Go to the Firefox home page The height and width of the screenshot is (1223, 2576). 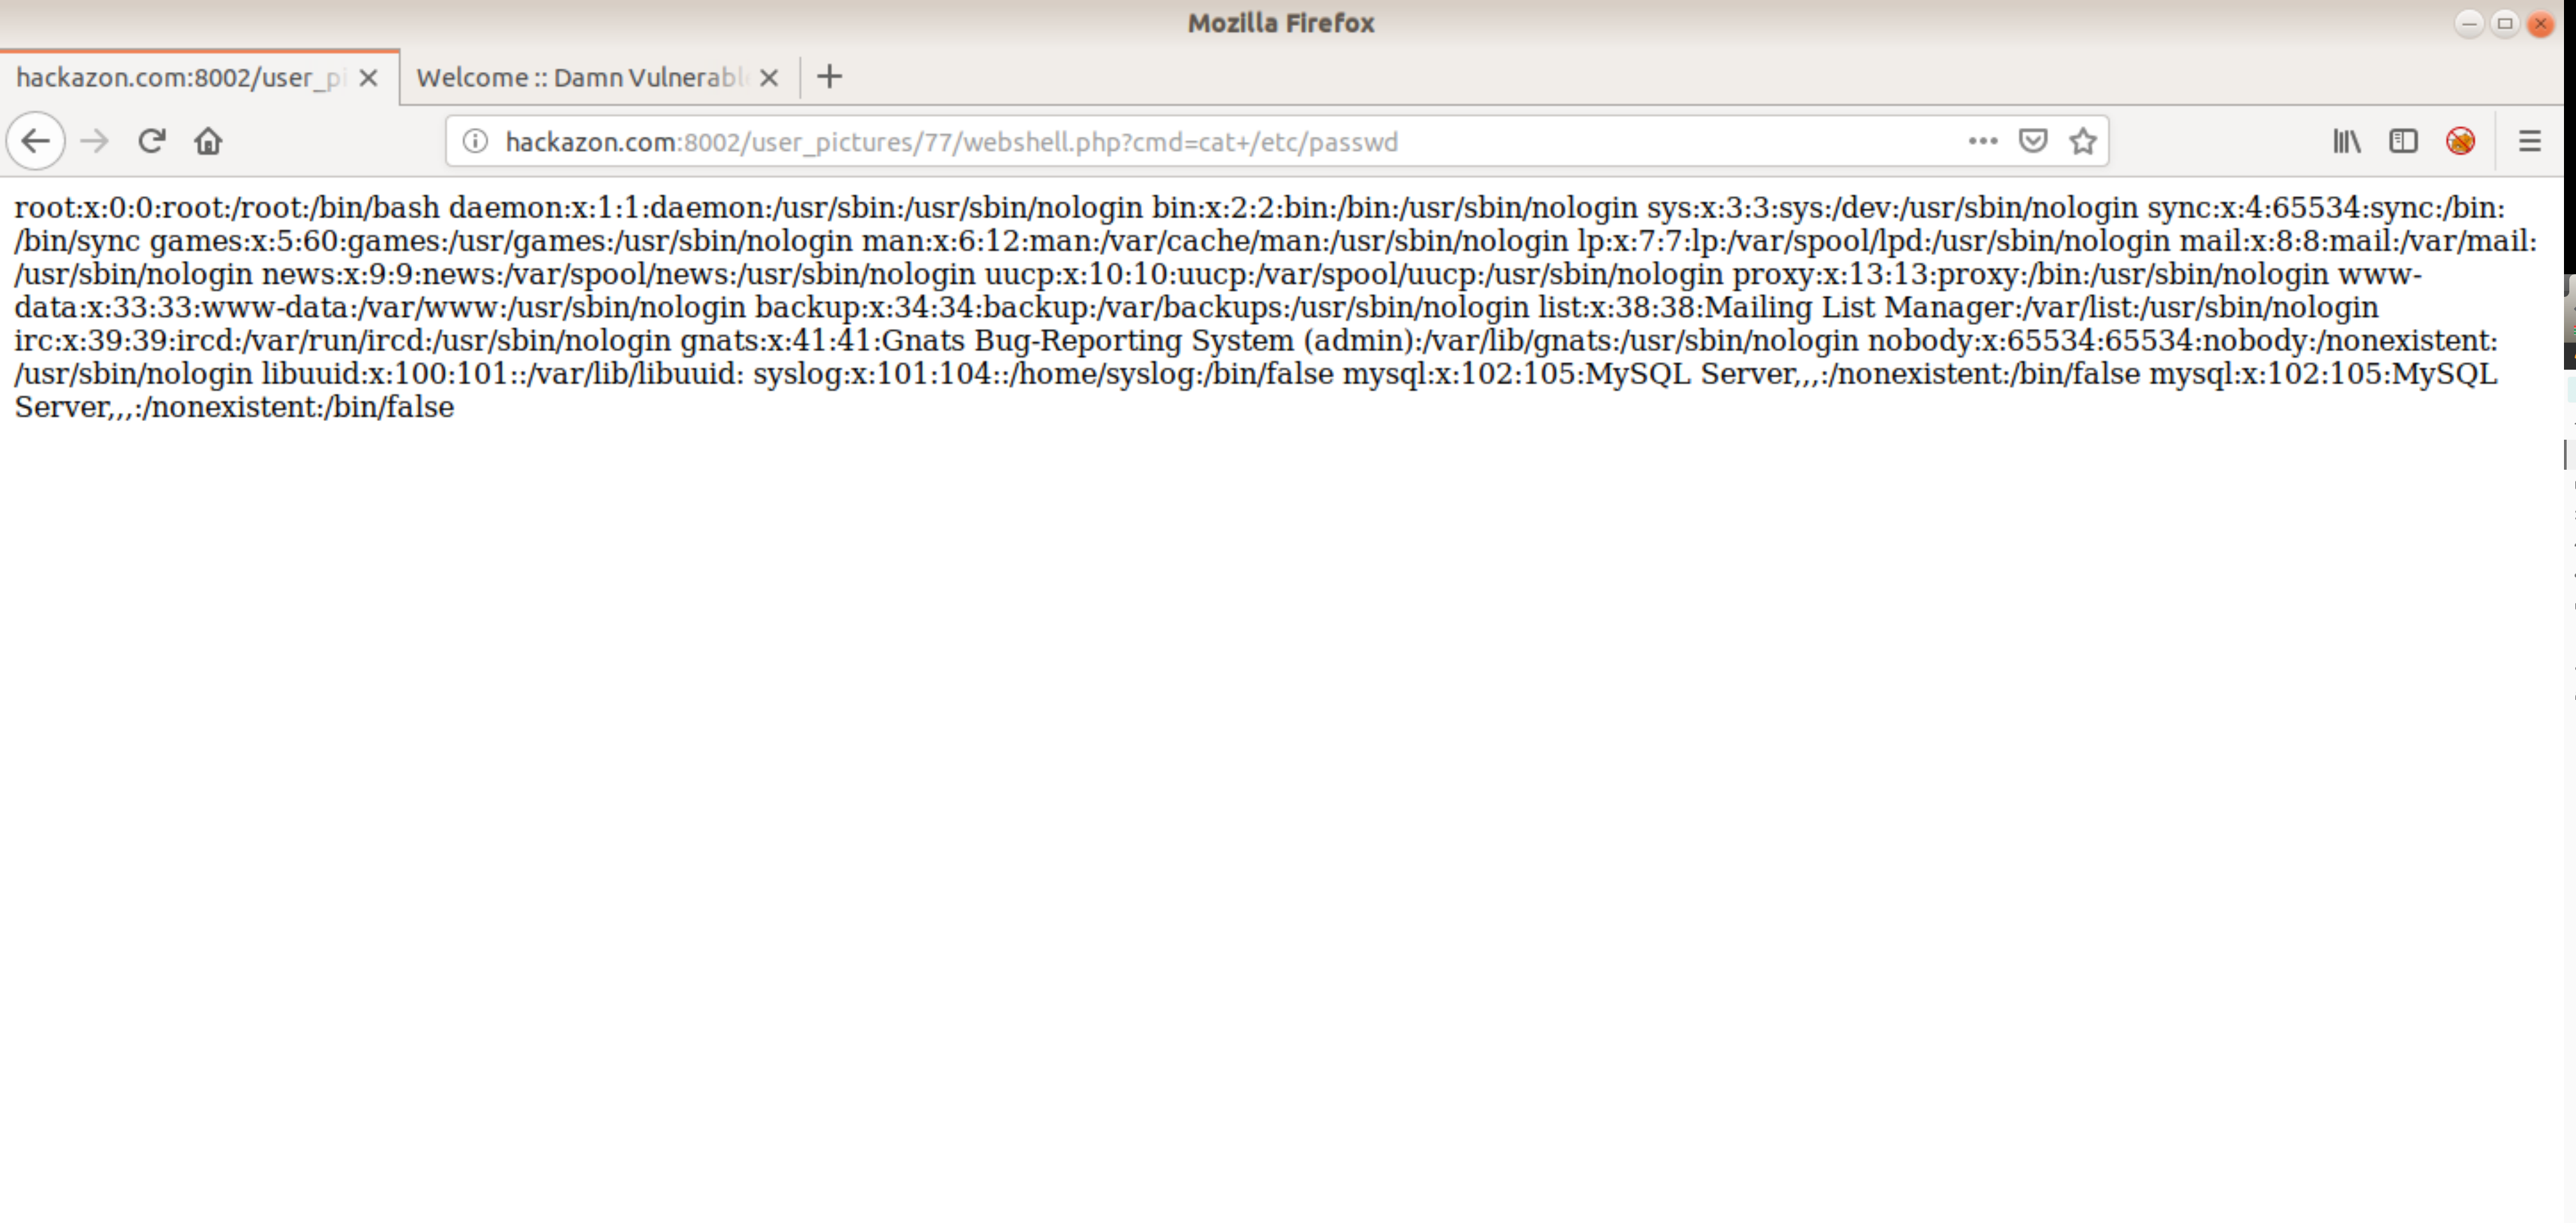point(208,141)
